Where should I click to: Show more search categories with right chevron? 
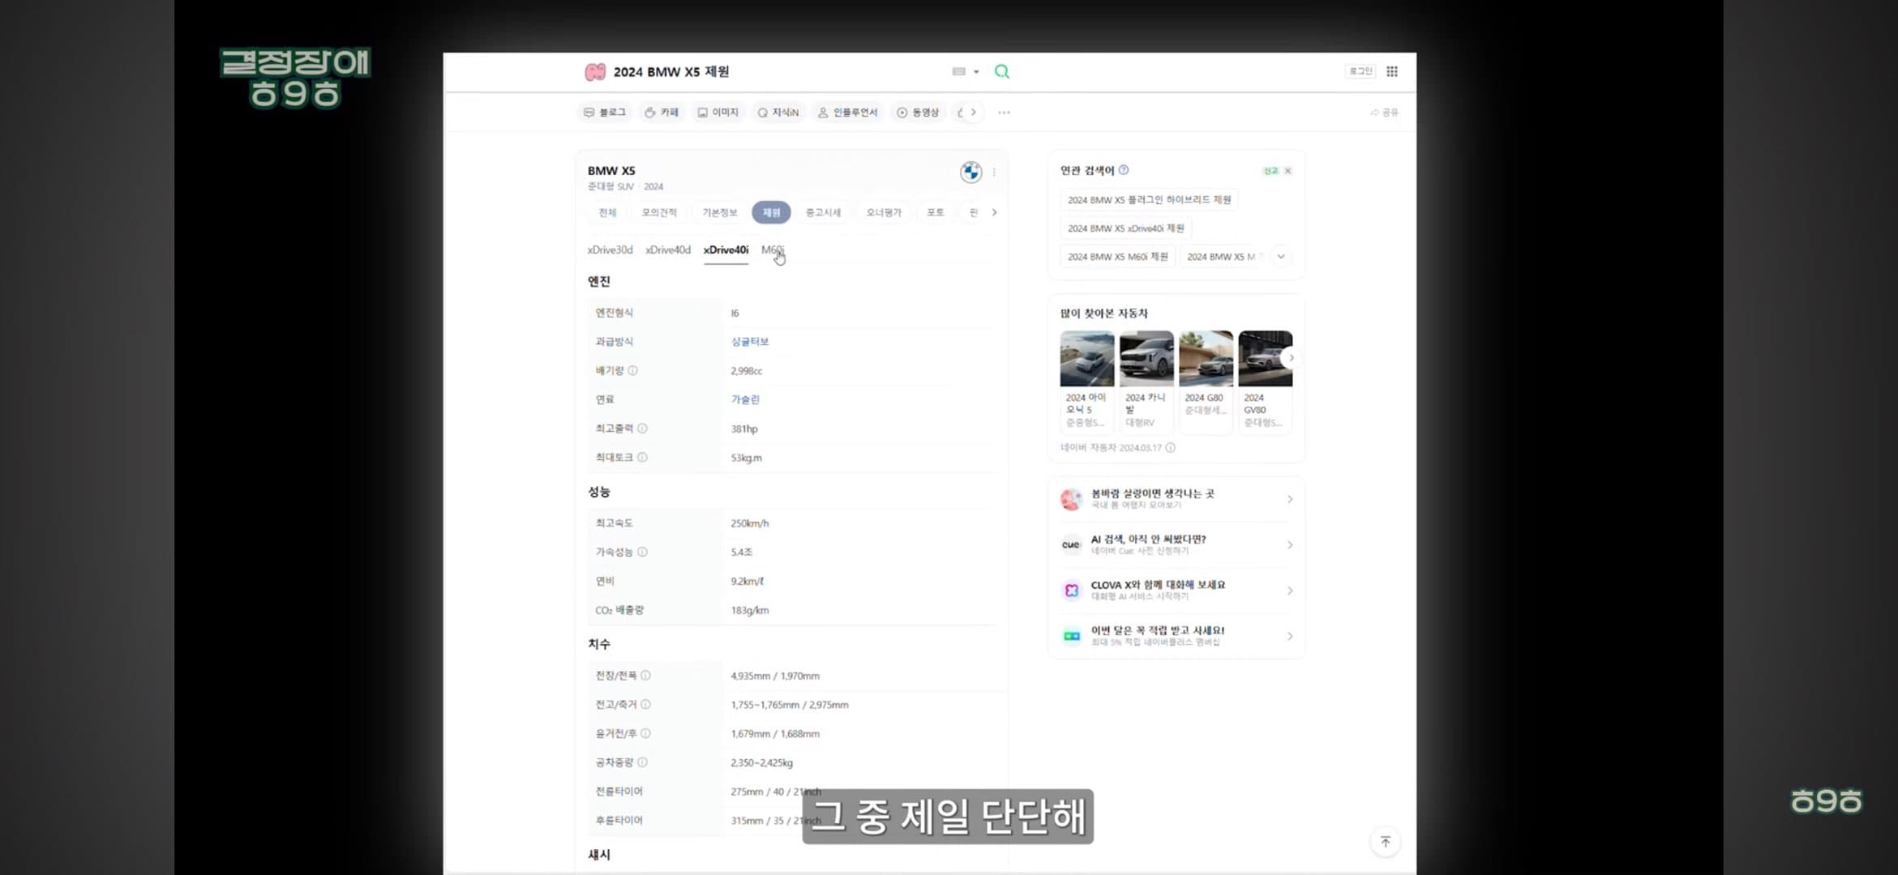(x=973, y=113)
